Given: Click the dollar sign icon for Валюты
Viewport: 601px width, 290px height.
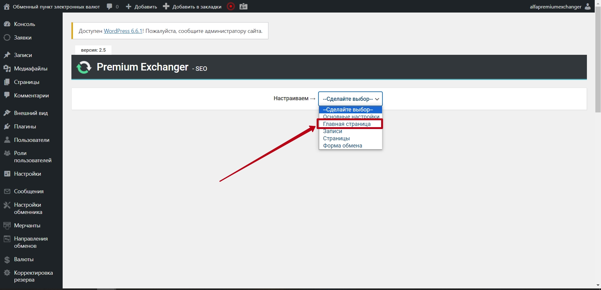Looking at the screenshot, I should 7,260.
